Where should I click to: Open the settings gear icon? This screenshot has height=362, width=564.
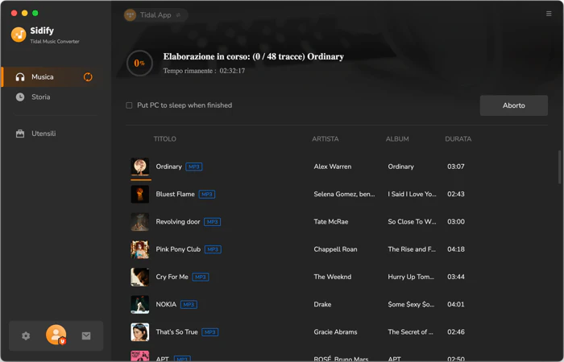point(26,335)
